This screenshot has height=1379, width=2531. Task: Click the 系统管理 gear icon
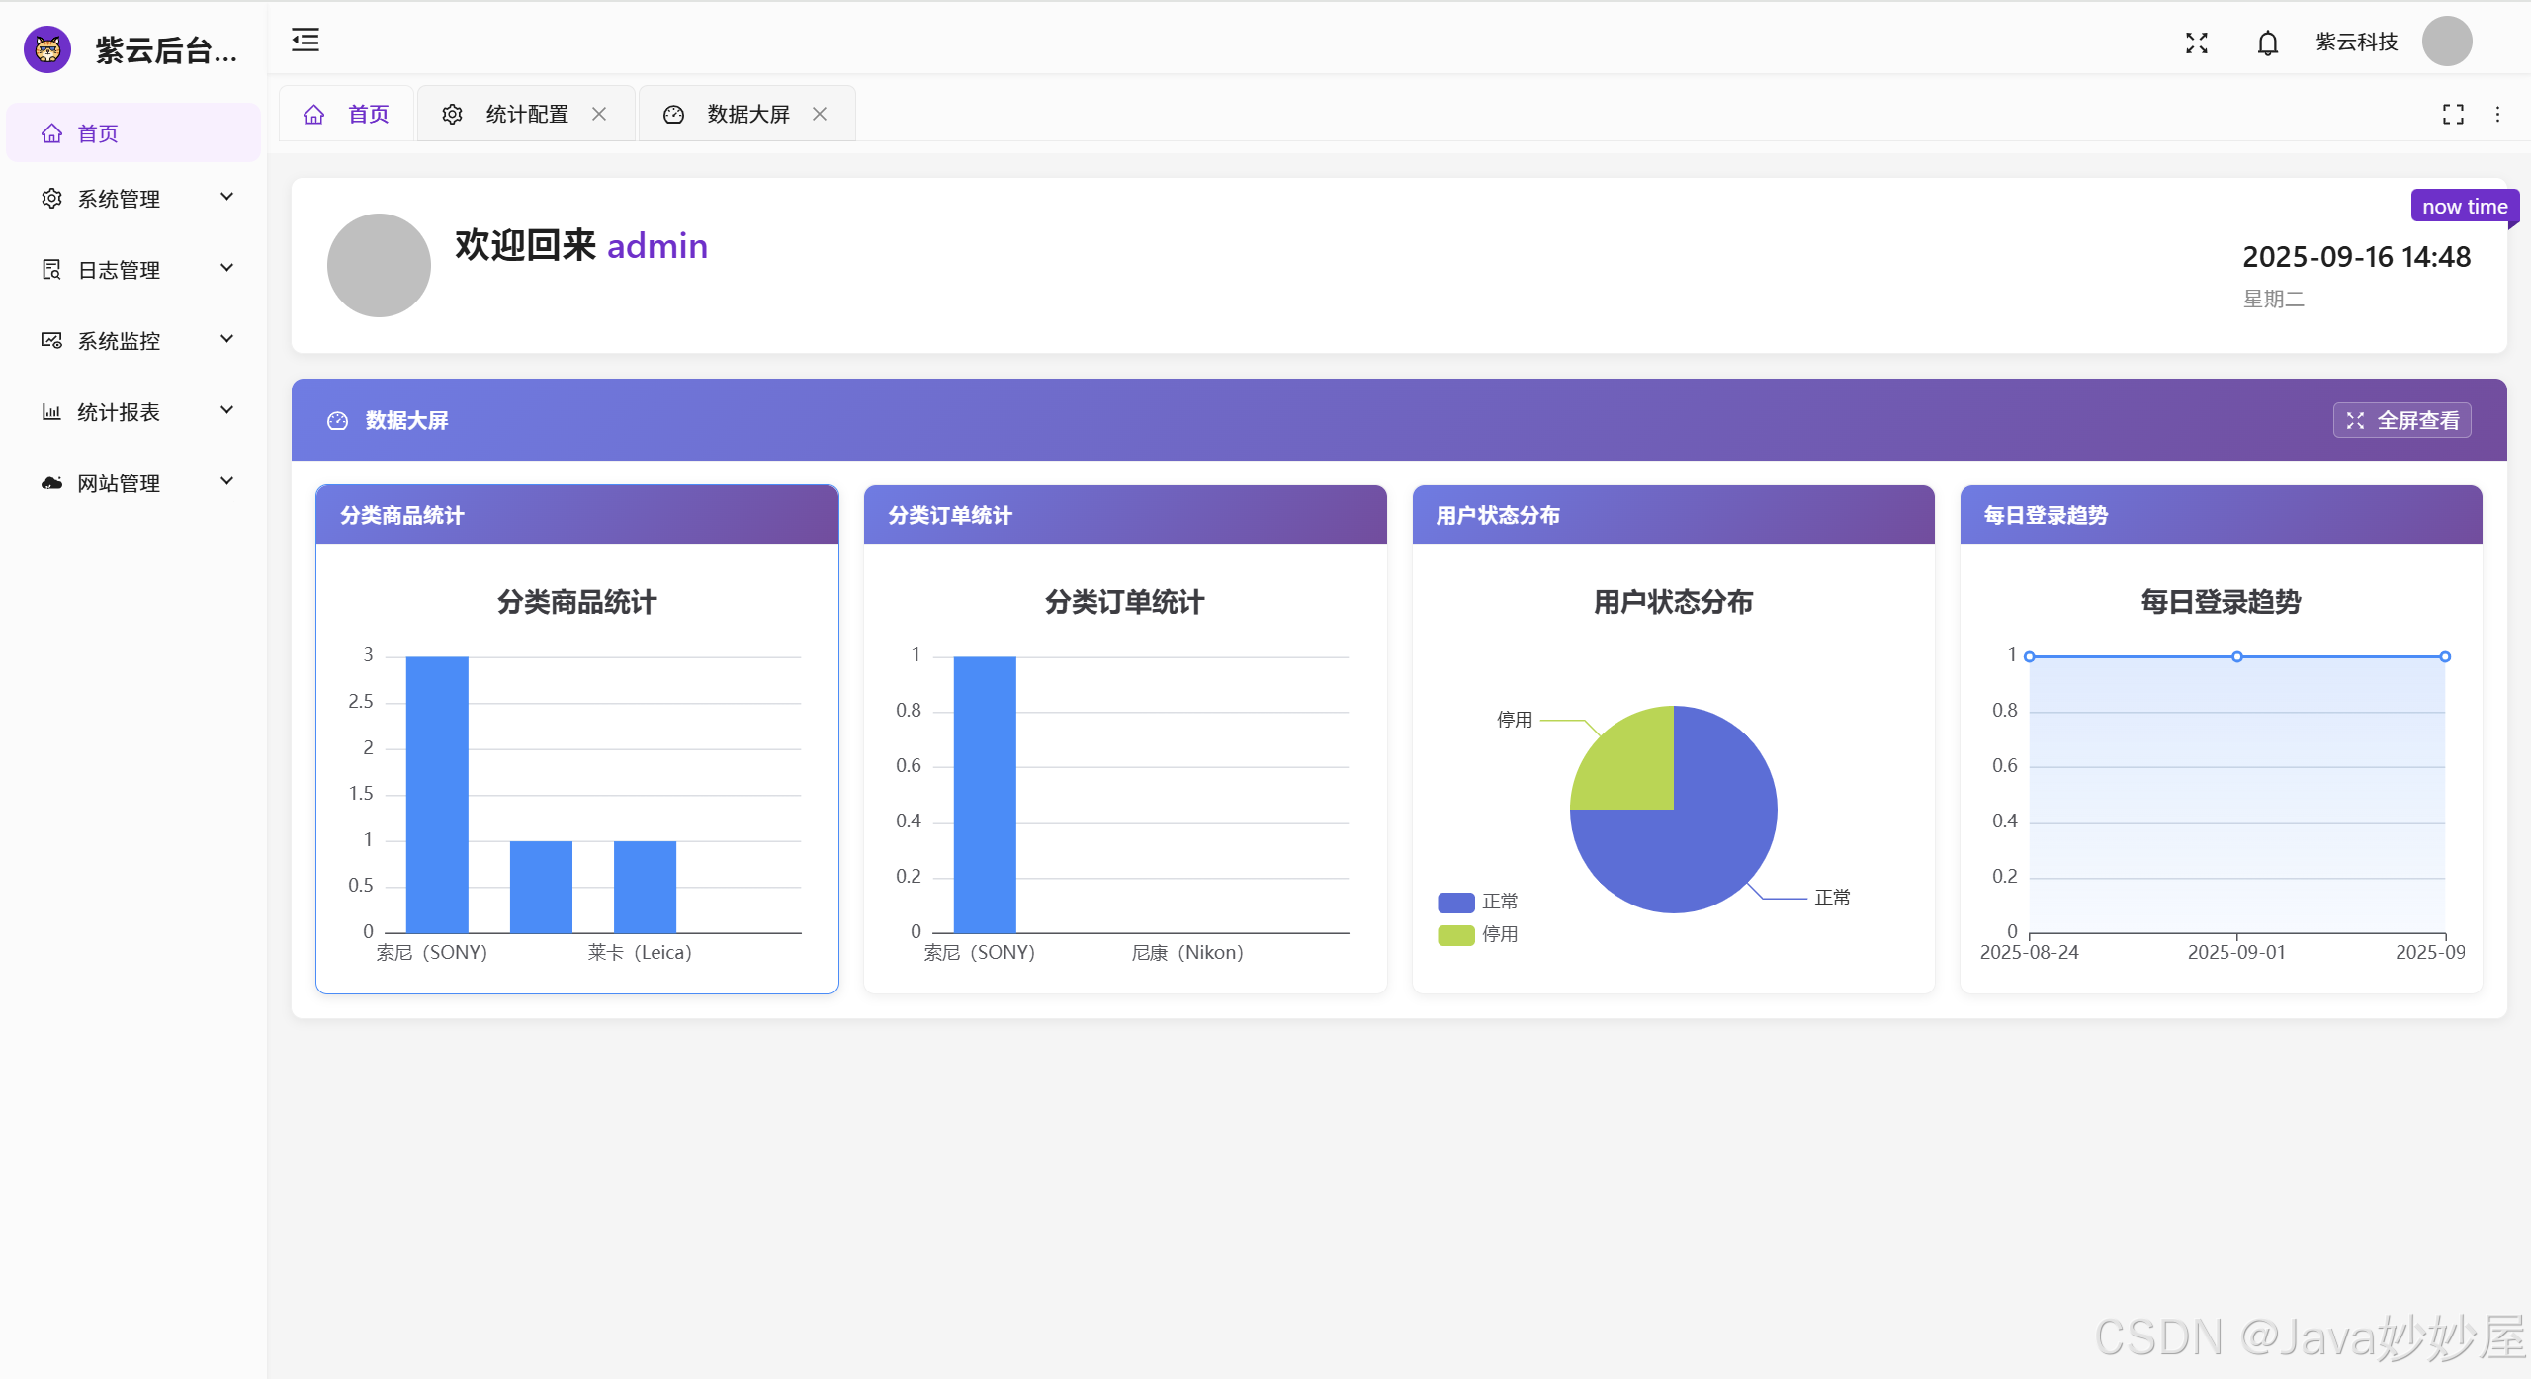[51, 198]
